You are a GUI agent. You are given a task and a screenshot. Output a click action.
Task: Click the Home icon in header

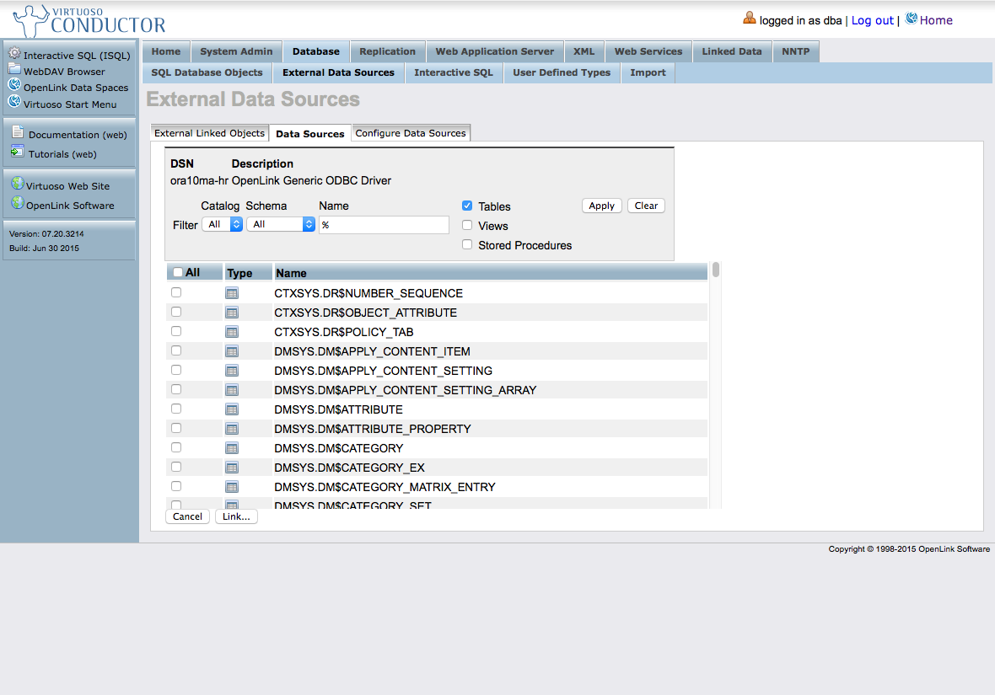(911, 19)
